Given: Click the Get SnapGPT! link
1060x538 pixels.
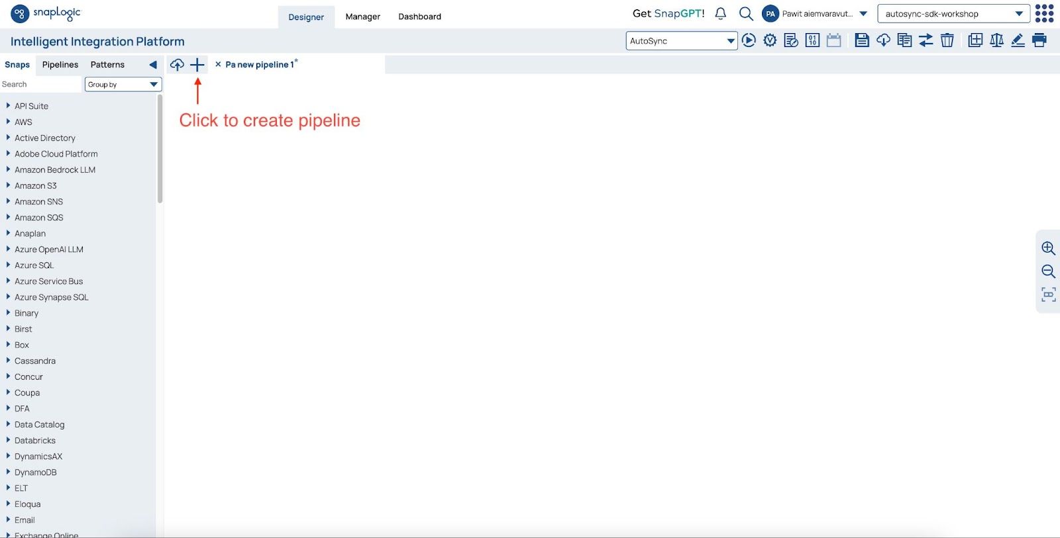Looking at the screenshot, I should (x=668, y=14).
